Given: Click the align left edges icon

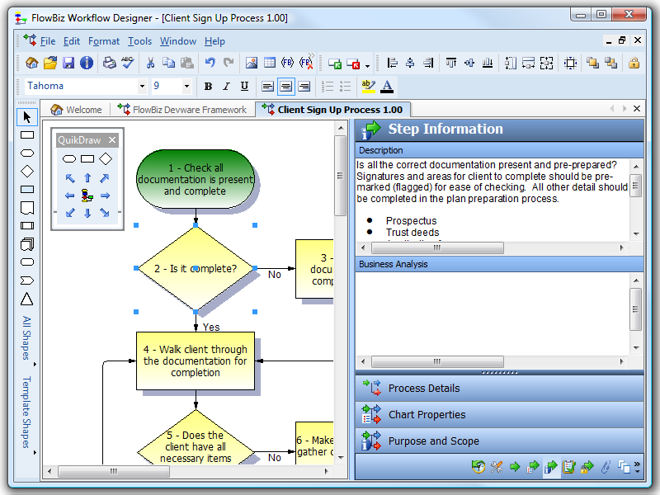Looking at the screenshot, I should [x=392, y=64].
